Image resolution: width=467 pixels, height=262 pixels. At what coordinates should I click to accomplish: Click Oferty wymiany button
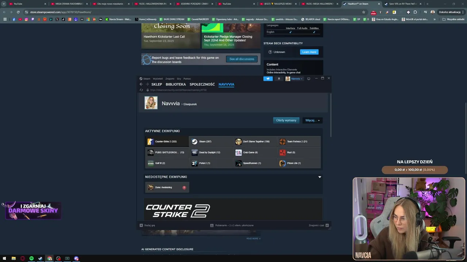[286, 120]
